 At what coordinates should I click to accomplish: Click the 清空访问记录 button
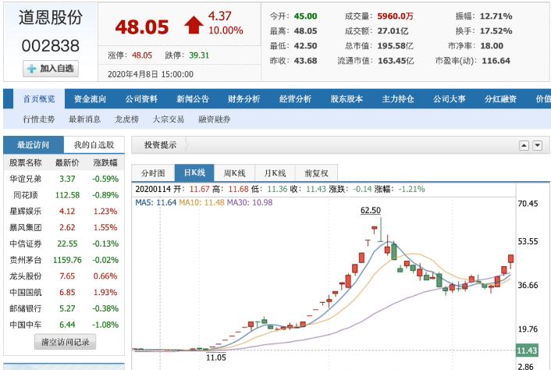point(65,342)
